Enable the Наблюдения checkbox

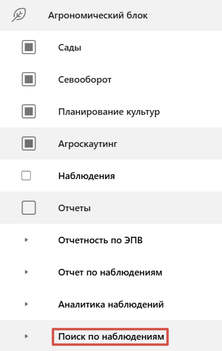click(26, 175)
